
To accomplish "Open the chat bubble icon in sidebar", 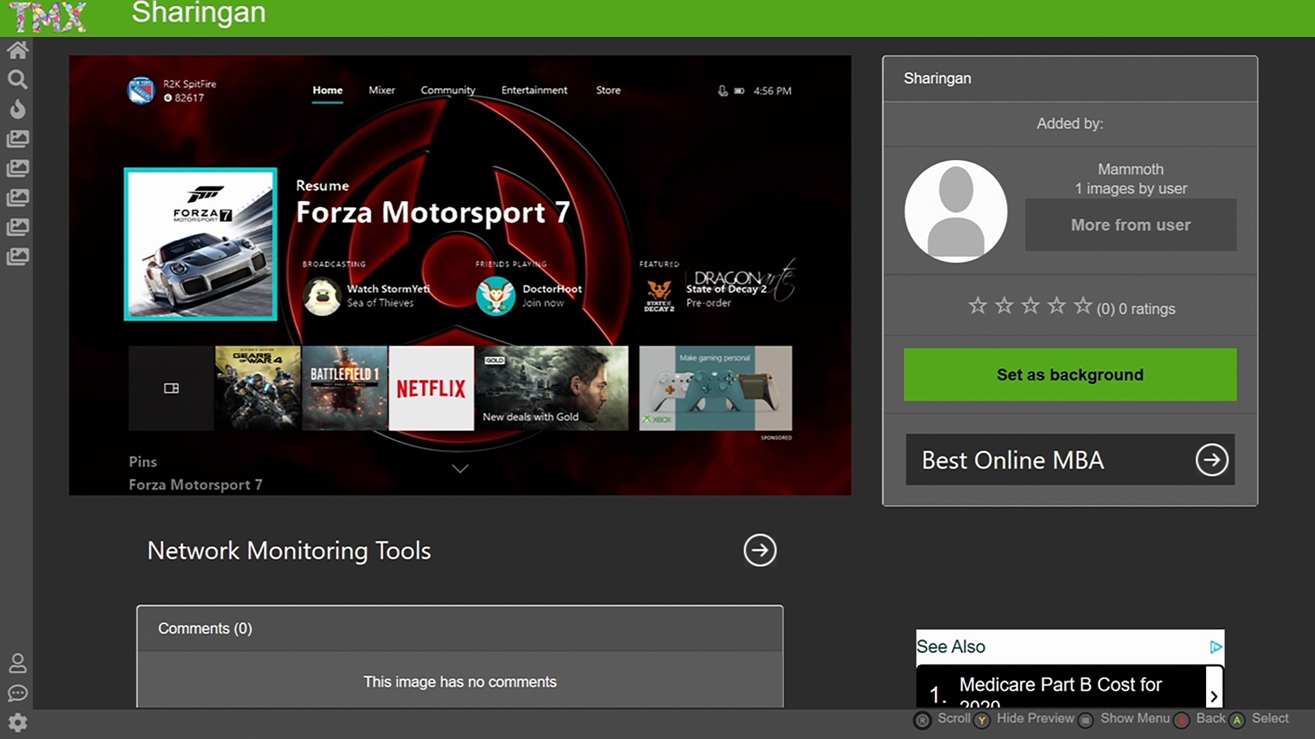I will [x=18, y=693].
